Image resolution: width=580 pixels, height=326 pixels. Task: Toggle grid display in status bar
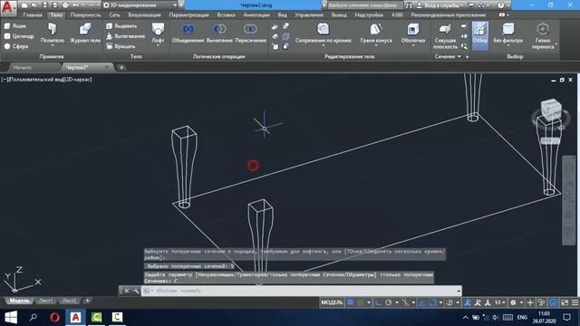coord(351,302)
